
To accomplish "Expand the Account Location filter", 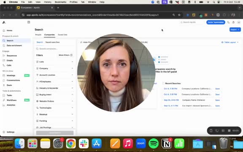I will [x=55, y=75].
